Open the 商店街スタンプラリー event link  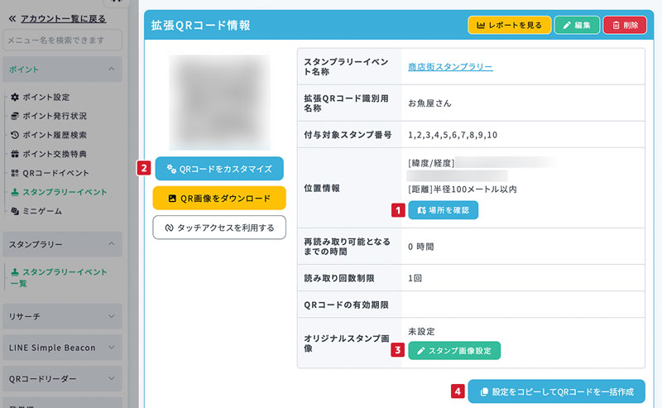click(x=450, y=67)
